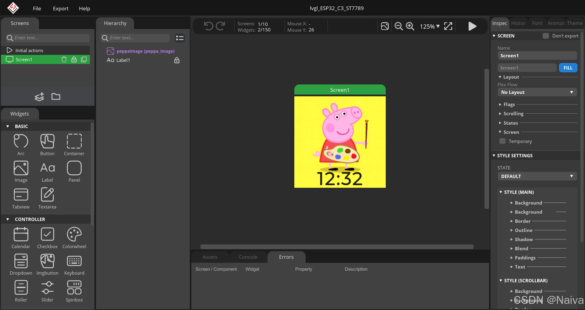Select Initial actions in Screens list

(x=46, y=50)
